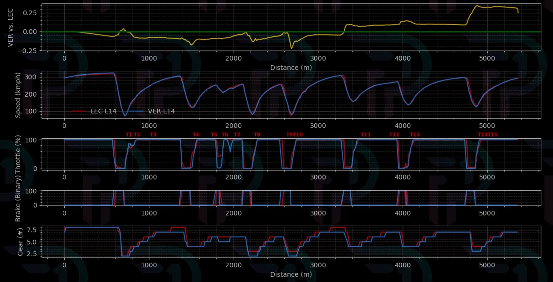Select the VER L14 legend text
This screenshot has height=282, width=553.
pos(161,111)
